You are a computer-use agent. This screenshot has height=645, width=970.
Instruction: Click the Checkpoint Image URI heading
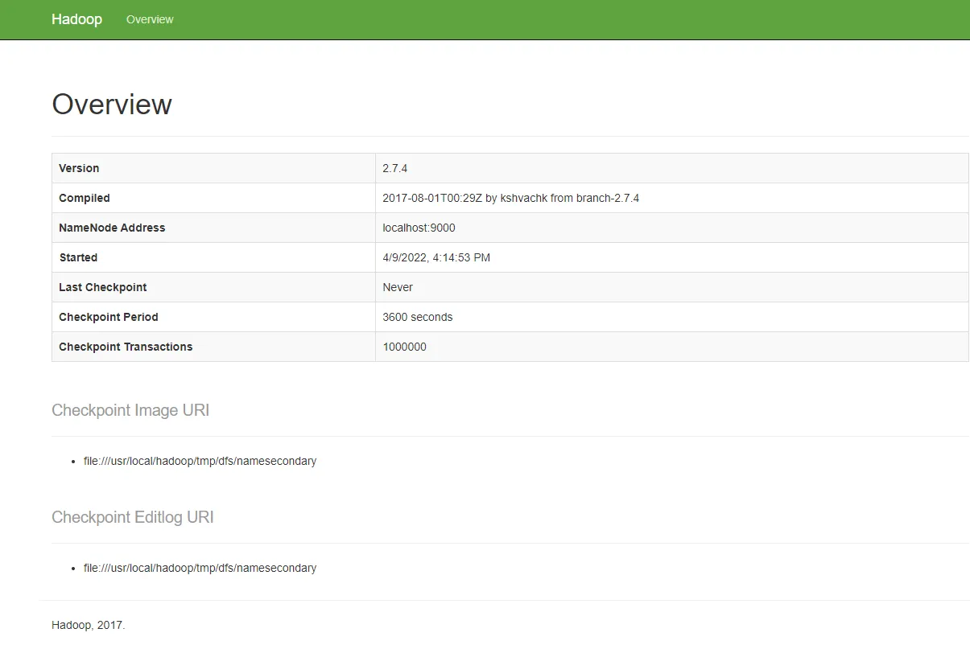[x=130, y=410]
